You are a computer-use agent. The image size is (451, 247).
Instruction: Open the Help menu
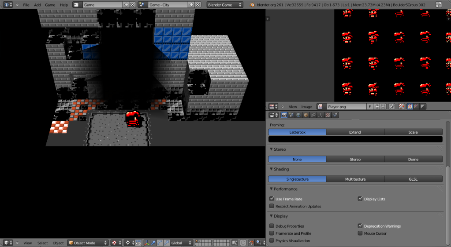[64, 5]
